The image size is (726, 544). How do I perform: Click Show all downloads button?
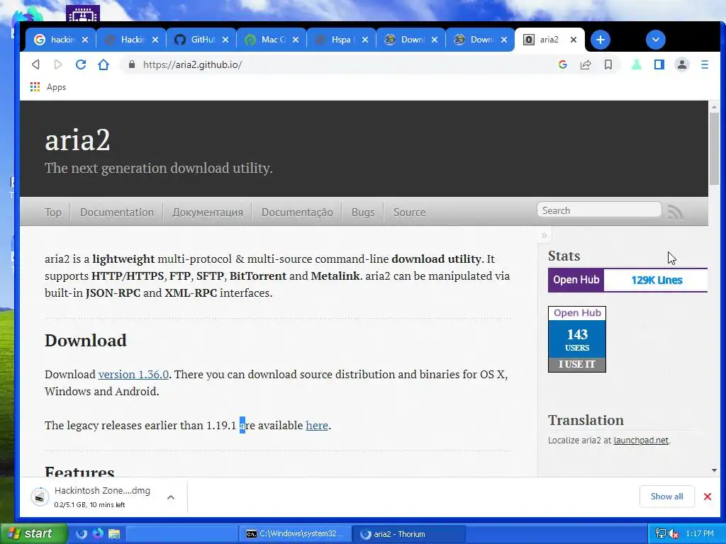pos(666,497)
